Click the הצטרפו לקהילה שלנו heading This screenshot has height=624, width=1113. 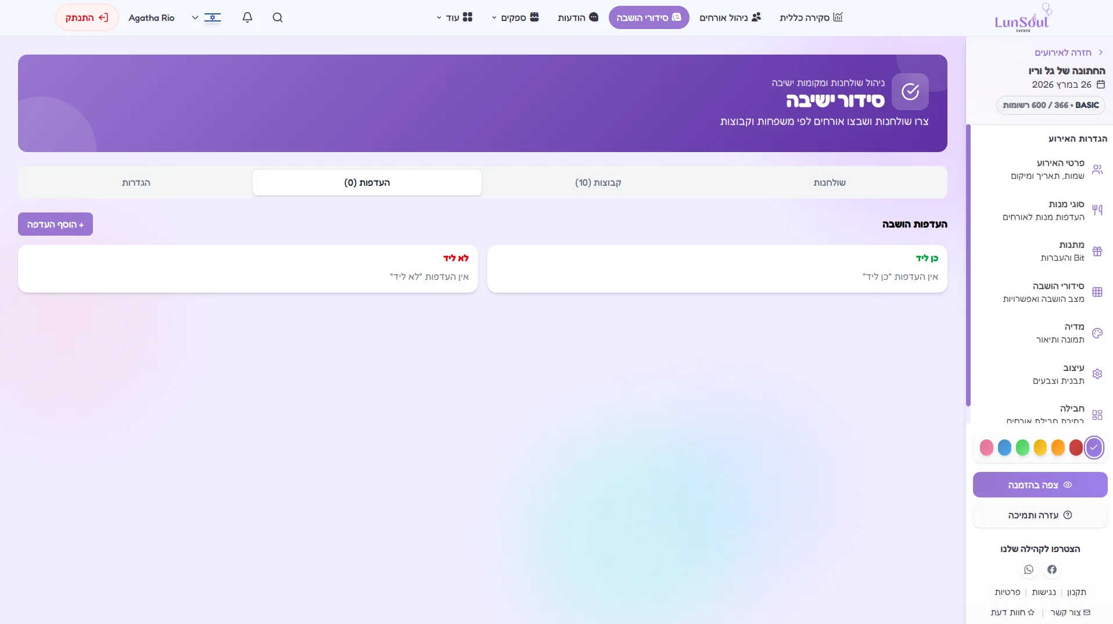[1040, 549]
